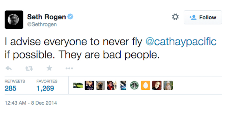Click the blue verified badge

click(x=70, y=17)
